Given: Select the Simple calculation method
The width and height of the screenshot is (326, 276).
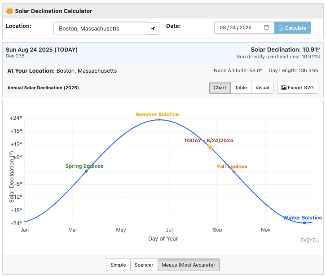Looking at the screenshot, I should click(x=118, y=265).
